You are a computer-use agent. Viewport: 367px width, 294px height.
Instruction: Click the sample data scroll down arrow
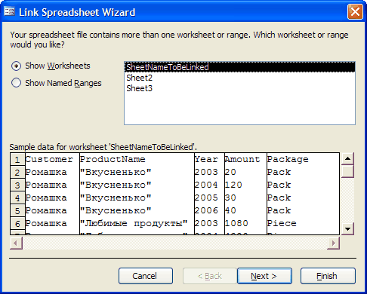tap(347, 228)
